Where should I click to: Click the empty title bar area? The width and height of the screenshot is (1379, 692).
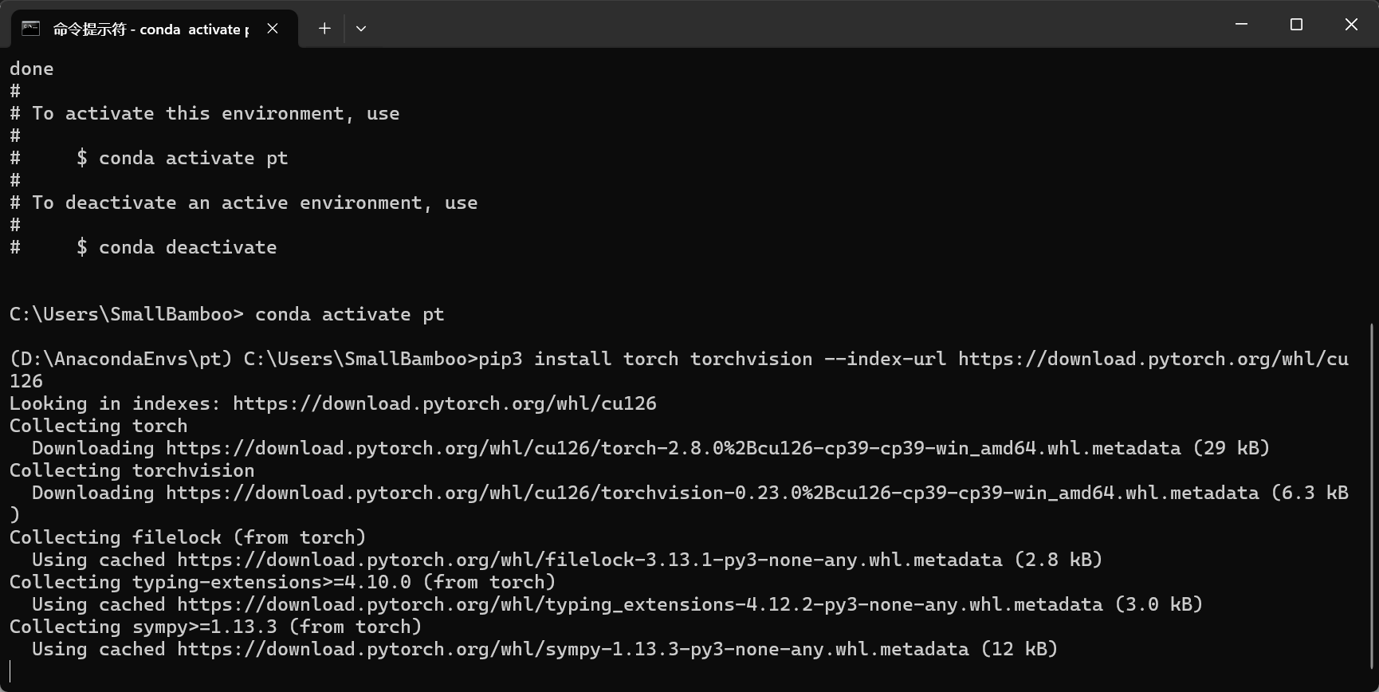797,25
